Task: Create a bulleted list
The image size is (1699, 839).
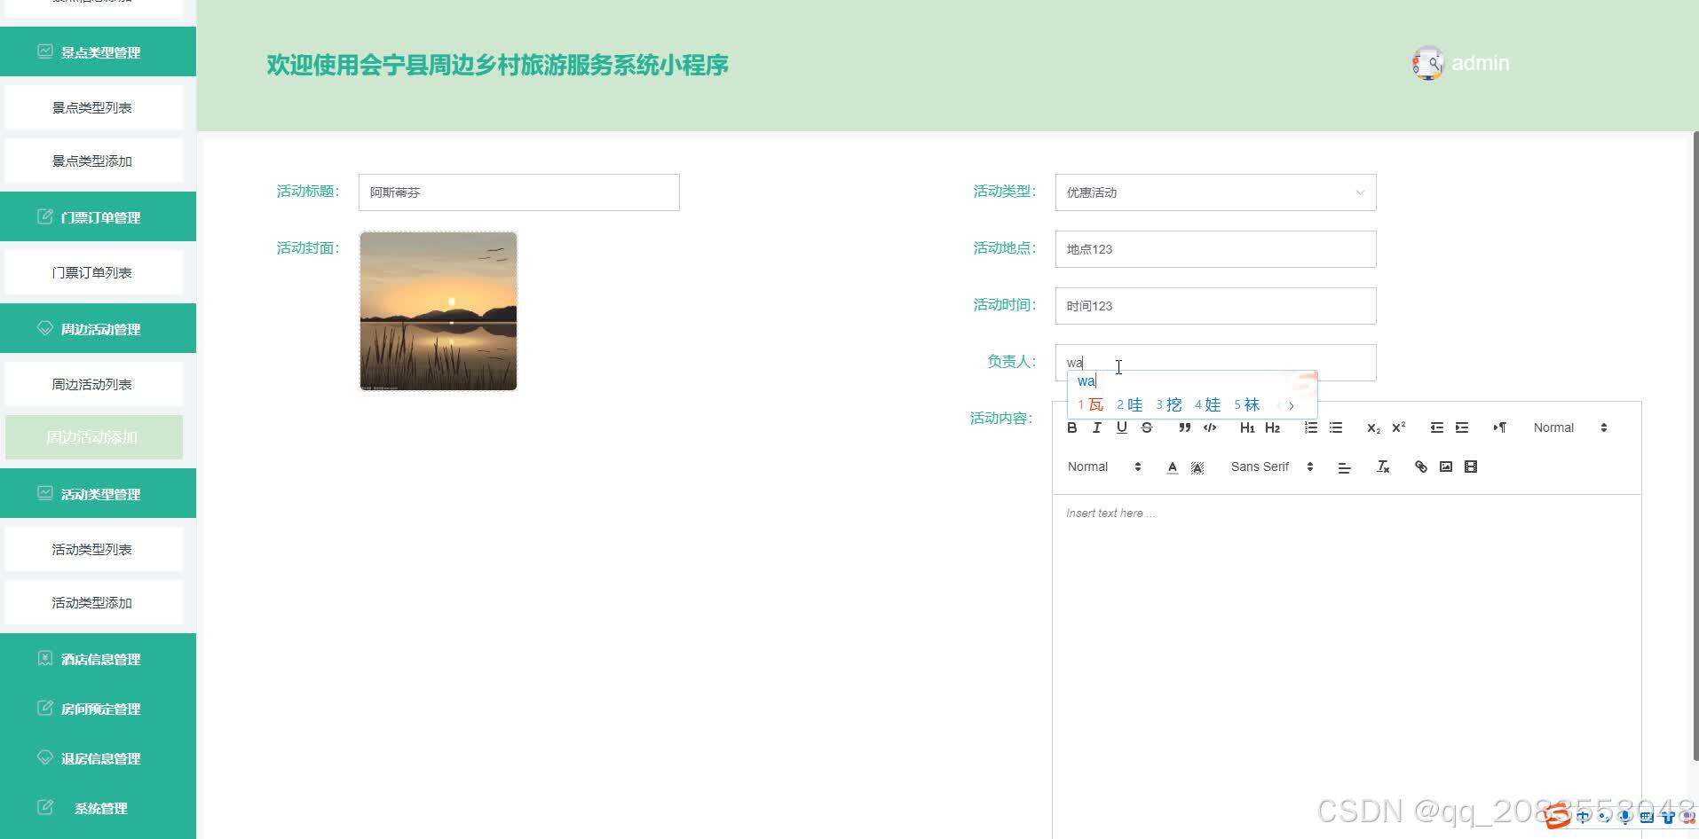Action: [1335, 427]
